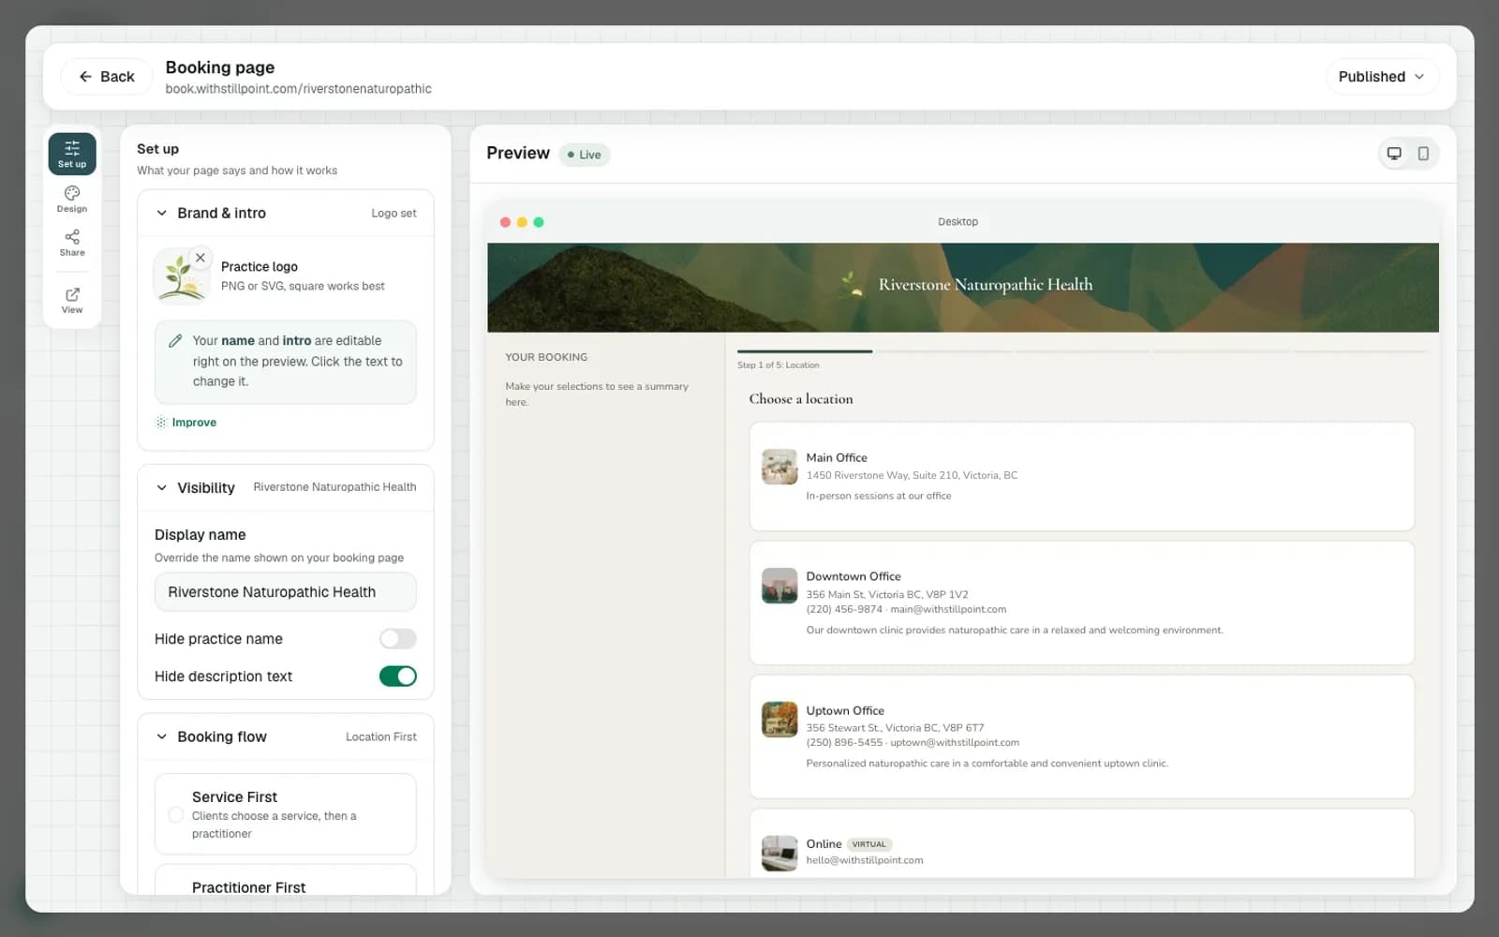Select the Main Office location card
Image resolution: width=1499 pixels, height=937 pixels.
[x=1082, y=476]
